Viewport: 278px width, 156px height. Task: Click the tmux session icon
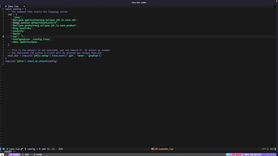[2, 155]
